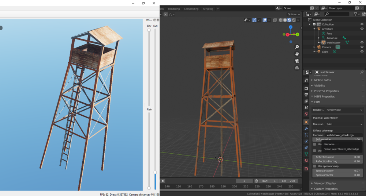Screen dimensions: 366x196
Task: Hide the watchtower object in outliner
Action: (362, 43)
